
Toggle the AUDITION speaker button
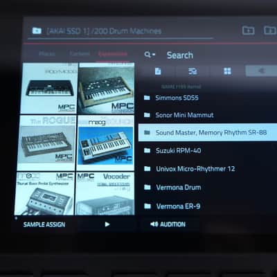(x=168, y=224)
